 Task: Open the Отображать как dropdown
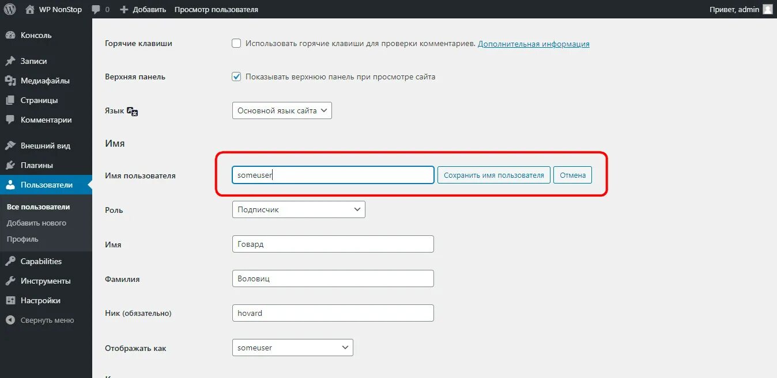click(293, 348)
